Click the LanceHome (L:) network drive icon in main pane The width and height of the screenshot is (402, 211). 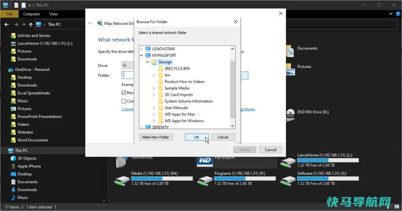click(x=288, y=162)
